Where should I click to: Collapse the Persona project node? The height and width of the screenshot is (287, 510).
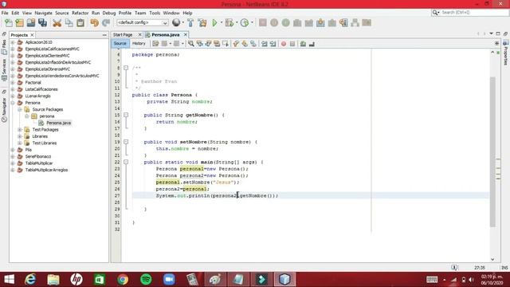13,103
